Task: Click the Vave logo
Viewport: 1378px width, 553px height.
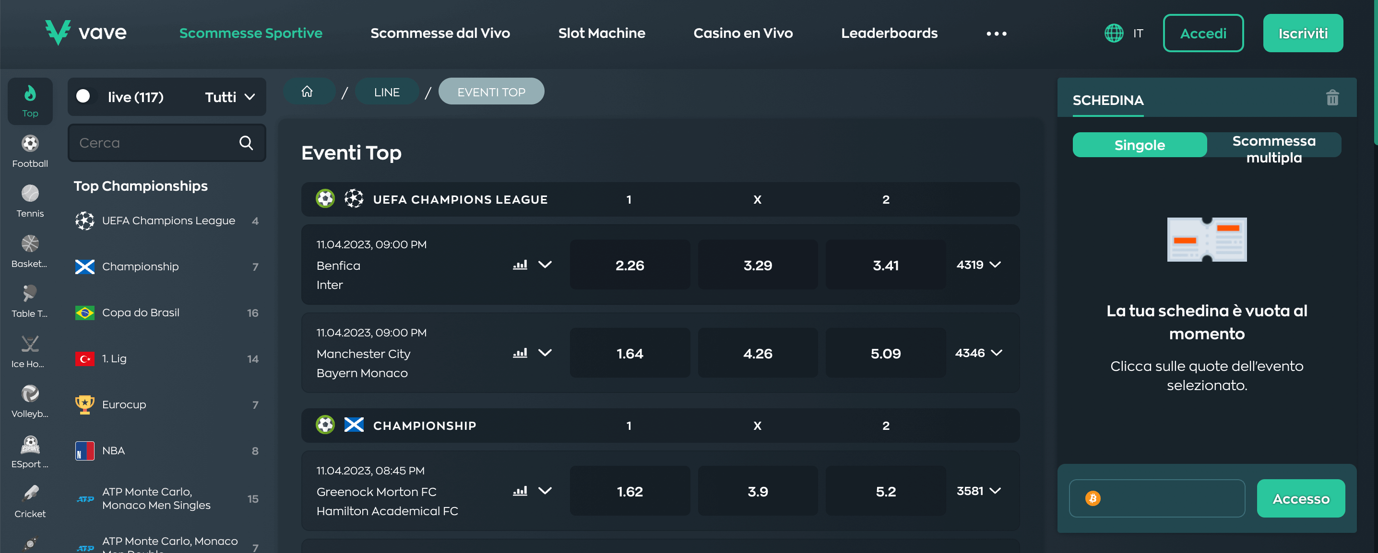Action: pos(86,33)
